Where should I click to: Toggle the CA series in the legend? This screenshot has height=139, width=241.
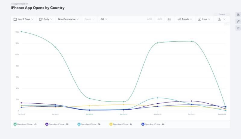[89, 124]
